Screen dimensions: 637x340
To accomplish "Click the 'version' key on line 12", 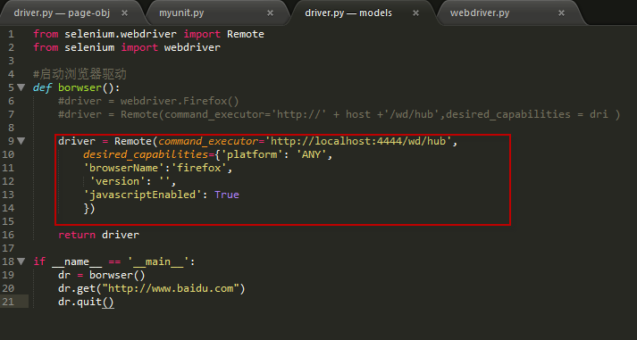I will [x=117, y=181].
